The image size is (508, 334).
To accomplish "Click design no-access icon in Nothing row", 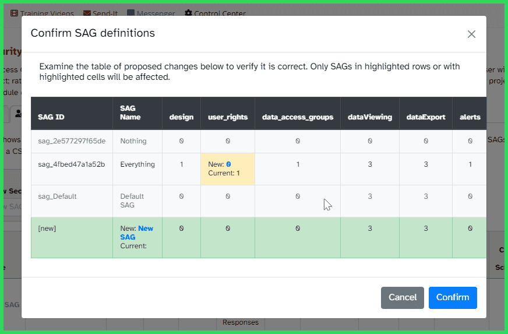I will click(x=181, y=141).
